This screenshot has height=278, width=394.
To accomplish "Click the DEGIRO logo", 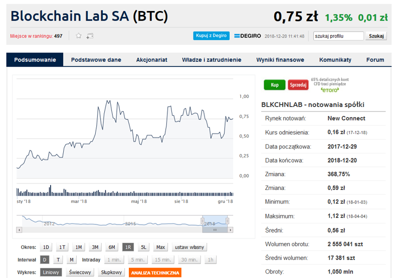I will [x=248, y=36].
